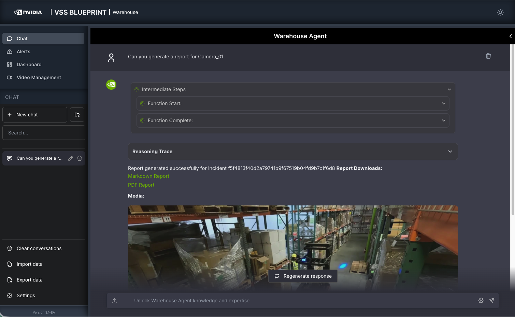Viewport: 515px width, 317px height.
Task: Open the Reasoning Trace dropdown
Action: click(x=450, y=152)
